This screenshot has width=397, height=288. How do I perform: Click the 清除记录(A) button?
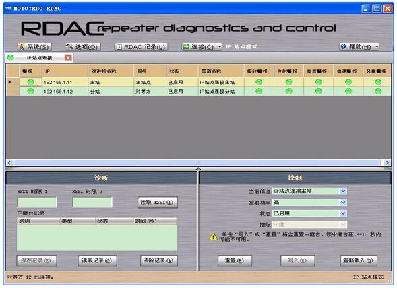[159, 260]
